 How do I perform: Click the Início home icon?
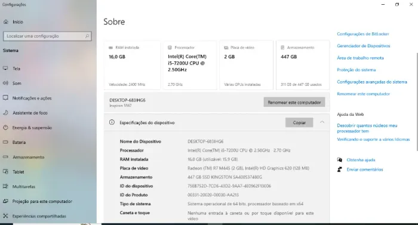point(6,22)
